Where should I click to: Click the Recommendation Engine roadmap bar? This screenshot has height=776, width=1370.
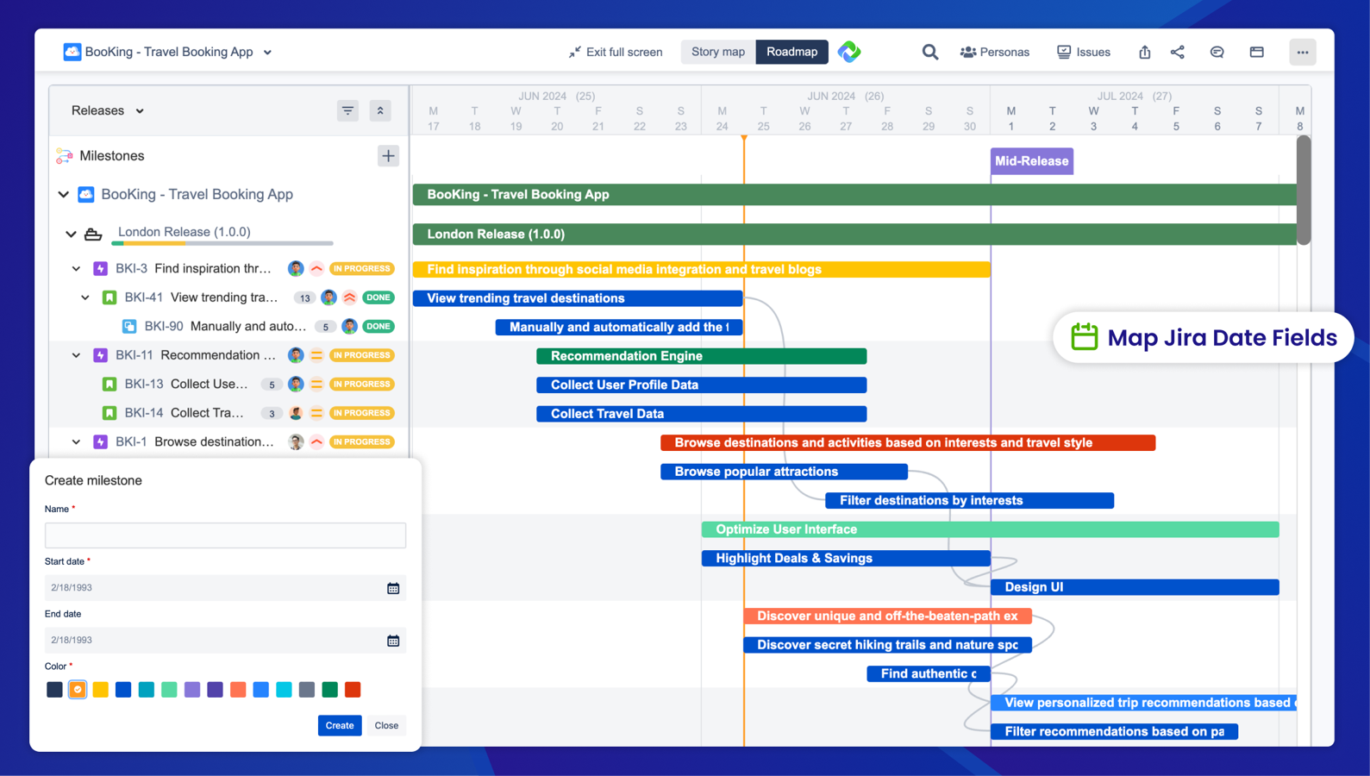[x=701, y=356]
